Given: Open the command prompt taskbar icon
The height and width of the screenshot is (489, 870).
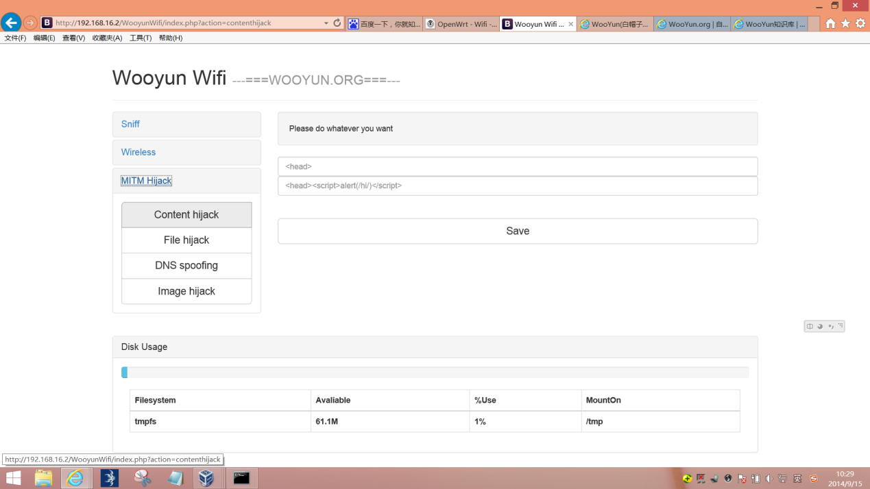Looking at the screenshot, I should (x=241, y=477).
